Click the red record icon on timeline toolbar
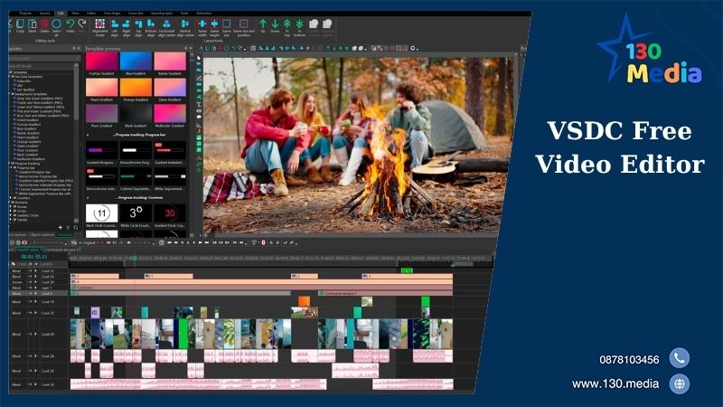 coord(24,242)
